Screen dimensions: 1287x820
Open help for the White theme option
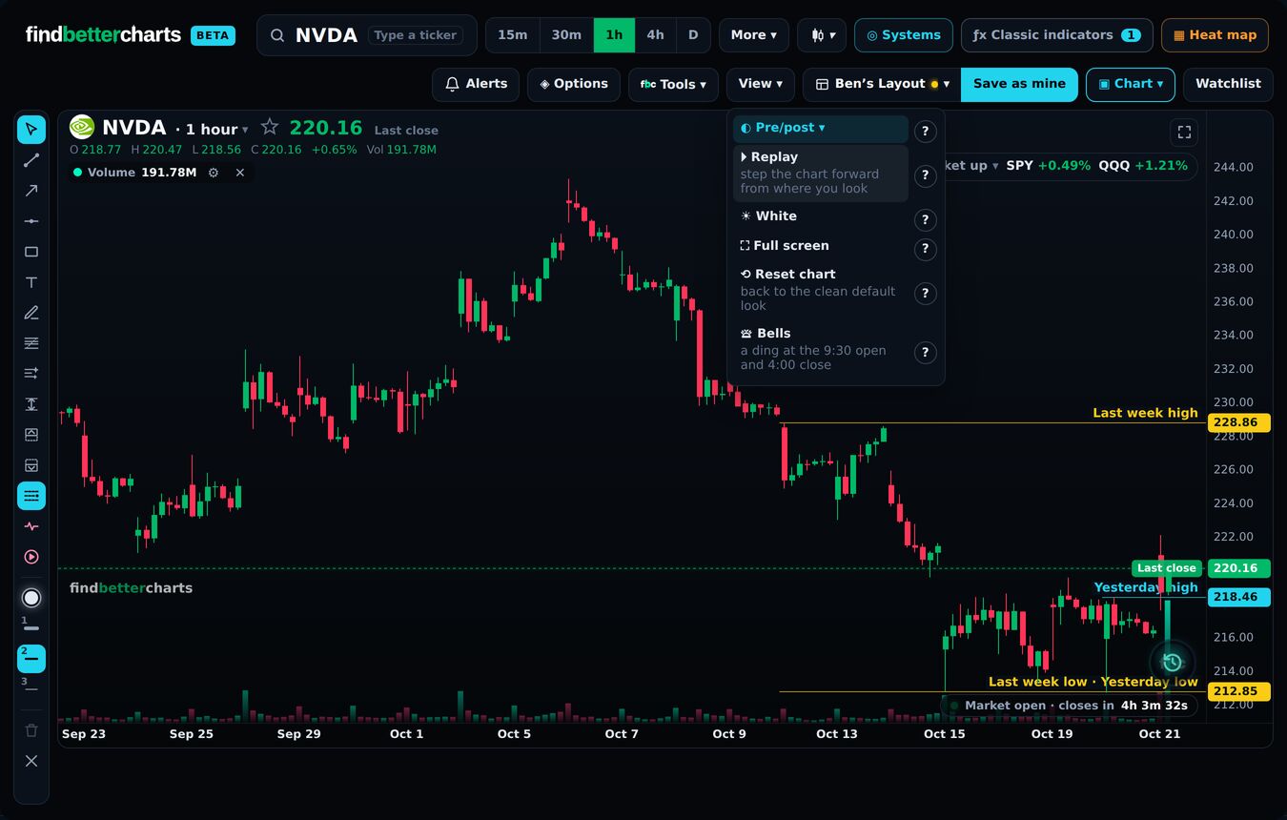[x=925, y=220]
